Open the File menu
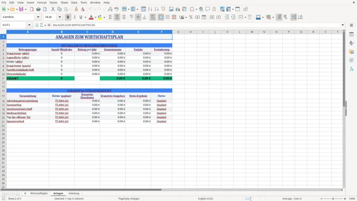This screenshot has width=357, height=201. (x=4, y=2)
